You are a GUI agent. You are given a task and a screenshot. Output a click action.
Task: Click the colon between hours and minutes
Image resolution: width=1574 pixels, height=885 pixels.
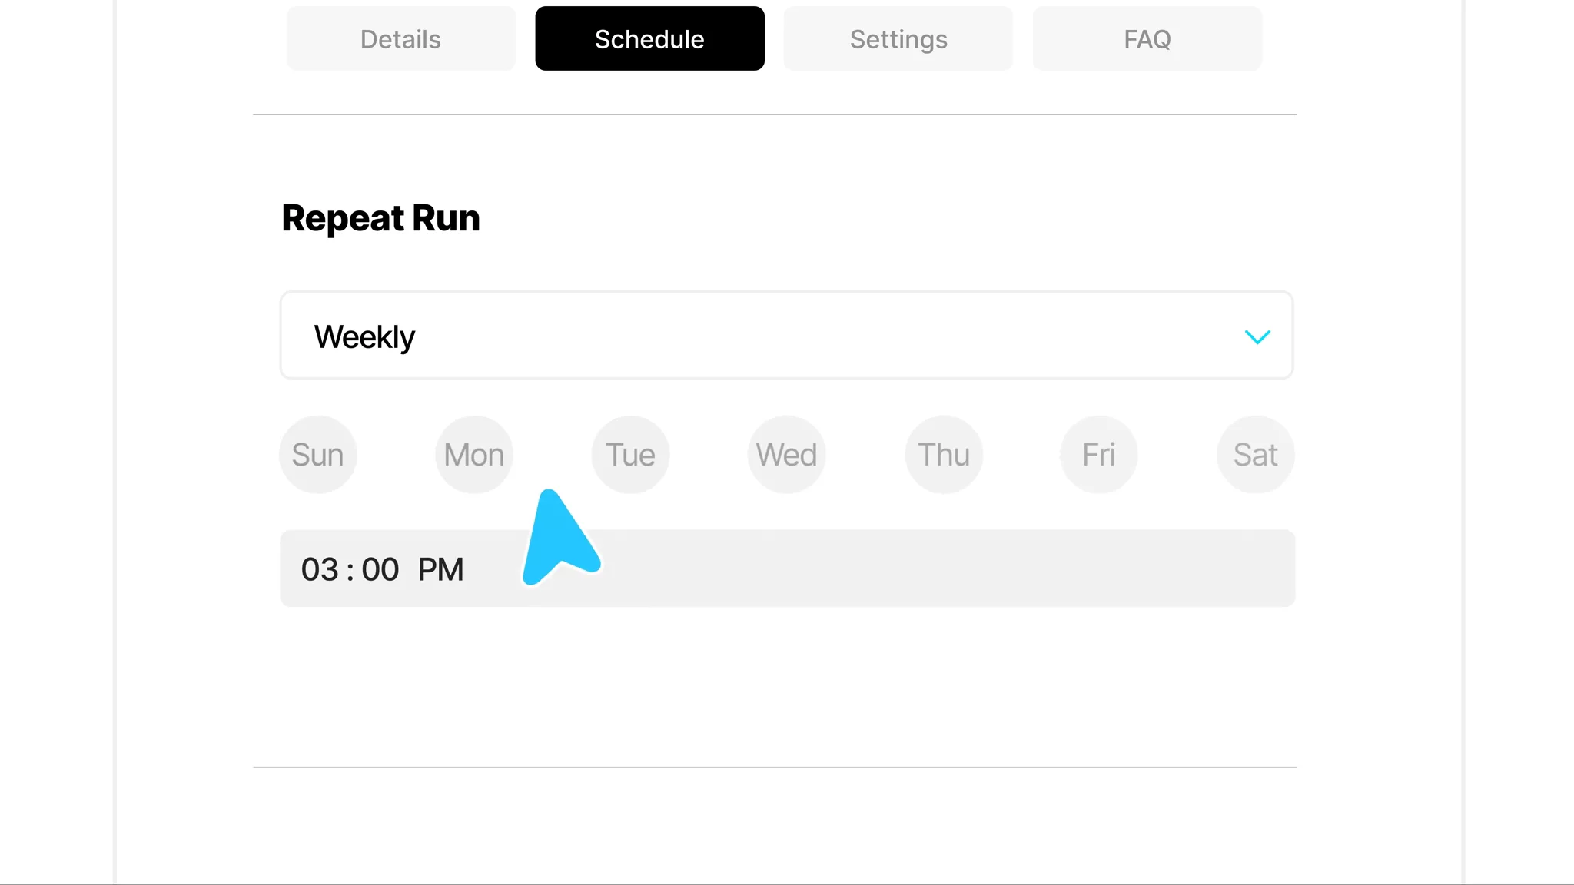(350, 570)
